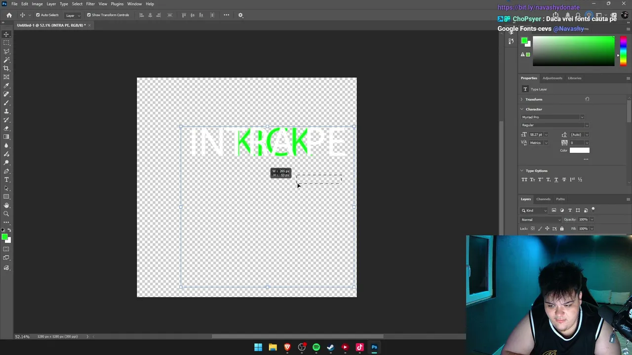Open the Auto-Select Layer dropdown
Viewport: 632px width, 355px height.
tap(73, 15)
